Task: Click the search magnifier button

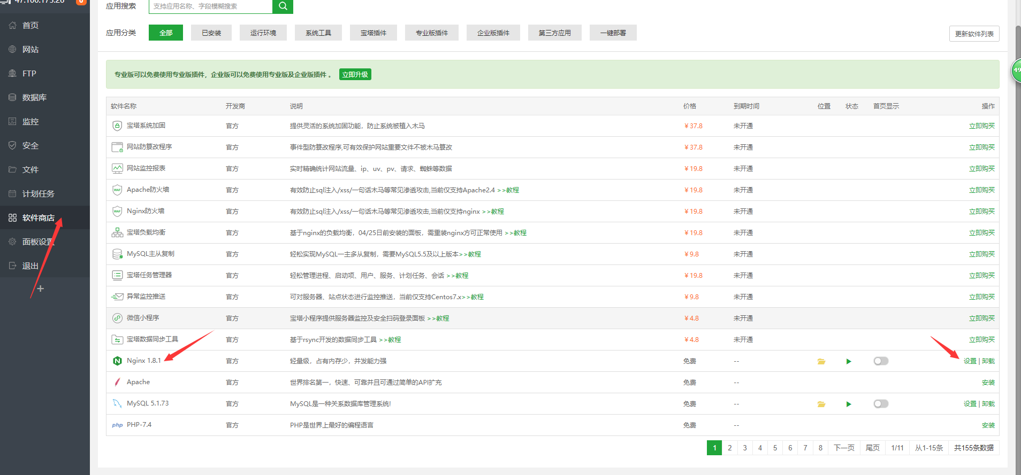Action: point(283,6)
